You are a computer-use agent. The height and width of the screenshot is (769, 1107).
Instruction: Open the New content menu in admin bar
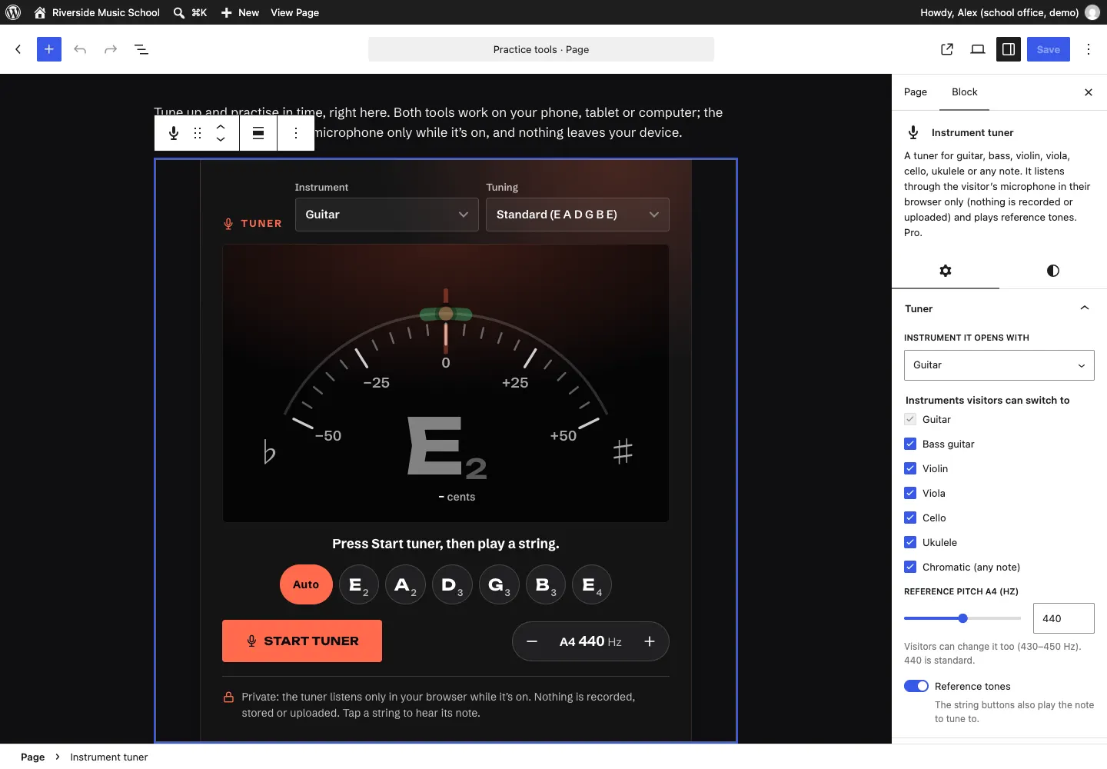point(240,12)
